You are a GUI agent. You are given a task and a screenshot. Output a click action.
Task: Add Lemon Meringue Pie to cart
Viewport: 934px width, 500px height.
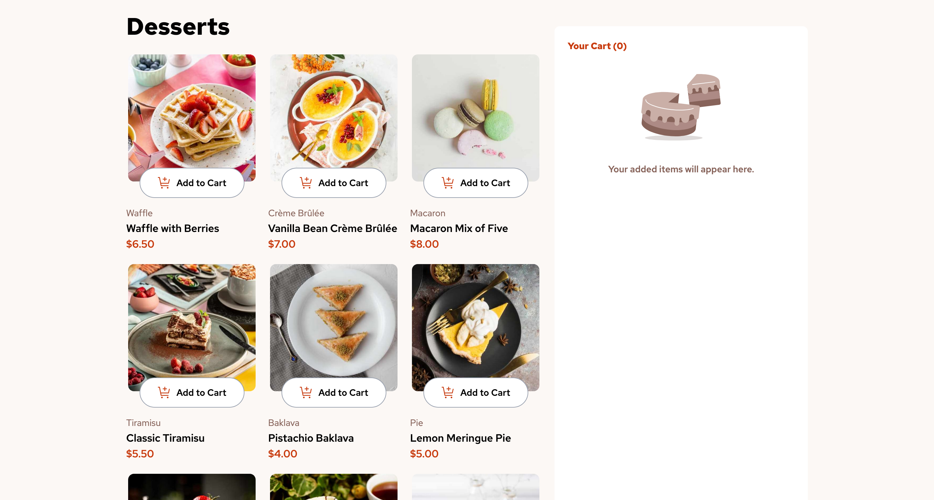[485, 392]
